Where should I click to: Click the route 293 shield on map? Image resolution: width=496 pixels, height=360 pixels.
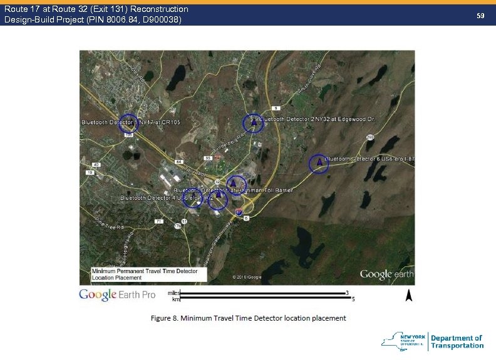tap(369, 137)
